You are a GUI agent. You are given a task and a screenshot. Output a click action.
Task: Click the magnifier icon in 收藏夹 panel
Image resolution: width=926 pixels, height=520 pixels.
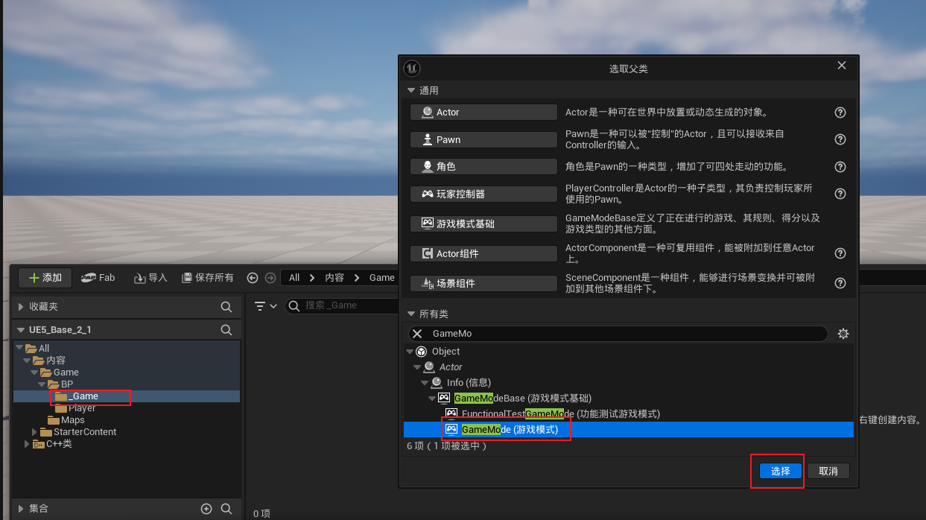click(x=225, y=305)
